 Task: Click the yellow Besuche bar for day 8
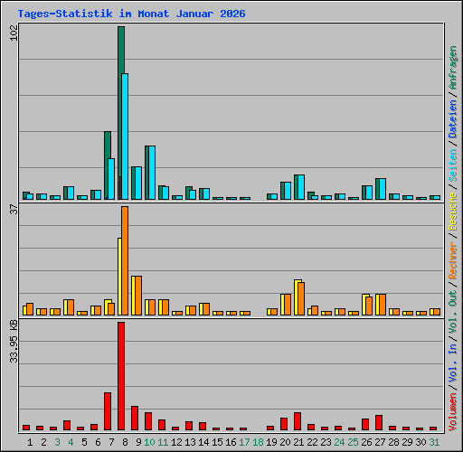(119, 277)
